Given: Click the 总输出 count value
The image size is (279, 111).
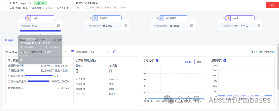Looking at the screenshot, I should (110, 71).
